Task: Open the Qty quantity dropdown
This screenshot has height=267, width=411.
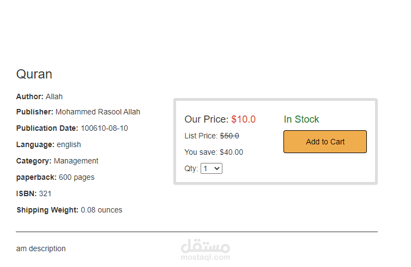Action: point(211,168)
